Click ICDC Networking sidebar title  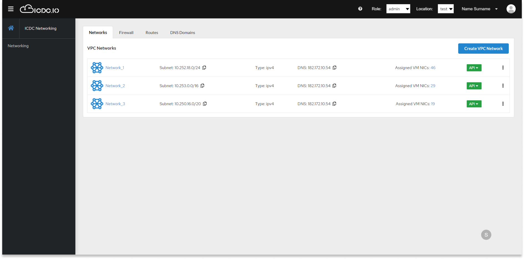(40, 28)
